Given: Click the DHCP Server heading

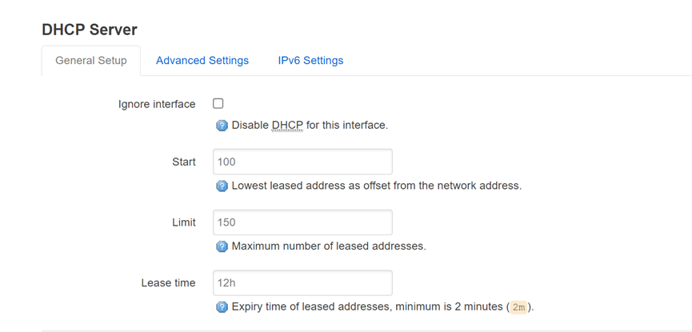Looking at the screenshot, I should click(90, 30).
